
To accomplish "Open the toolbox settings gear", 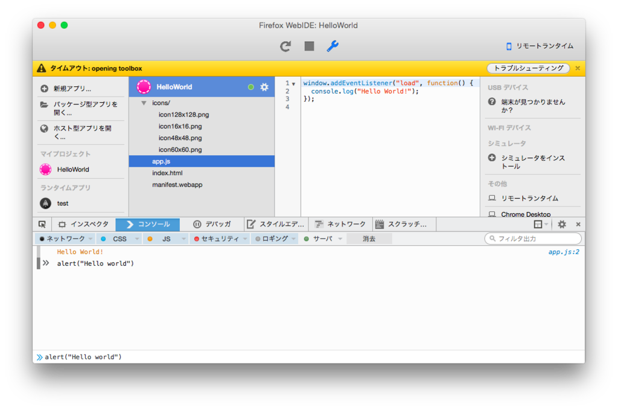I will (562, 224).
